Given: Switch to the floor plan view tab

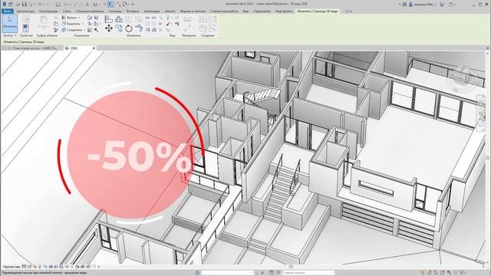Looking at the screenshot, I should [x=32, y=48].
